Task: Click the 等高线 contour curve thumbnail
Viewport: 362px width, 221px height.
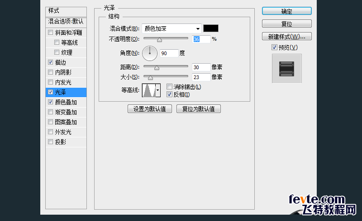Action: pos(149,90)
